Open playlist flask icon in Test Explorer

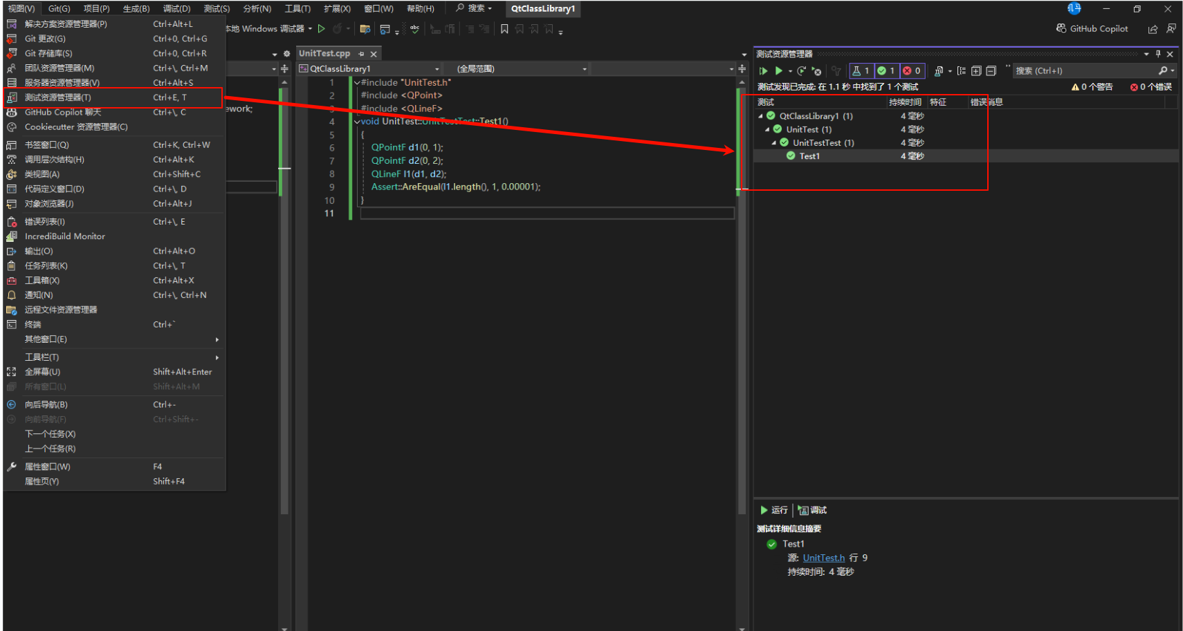pos(939,71)
